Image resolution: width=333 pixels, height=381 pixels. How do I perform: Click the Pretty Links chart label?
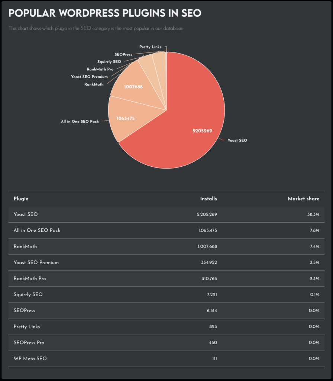150,47
